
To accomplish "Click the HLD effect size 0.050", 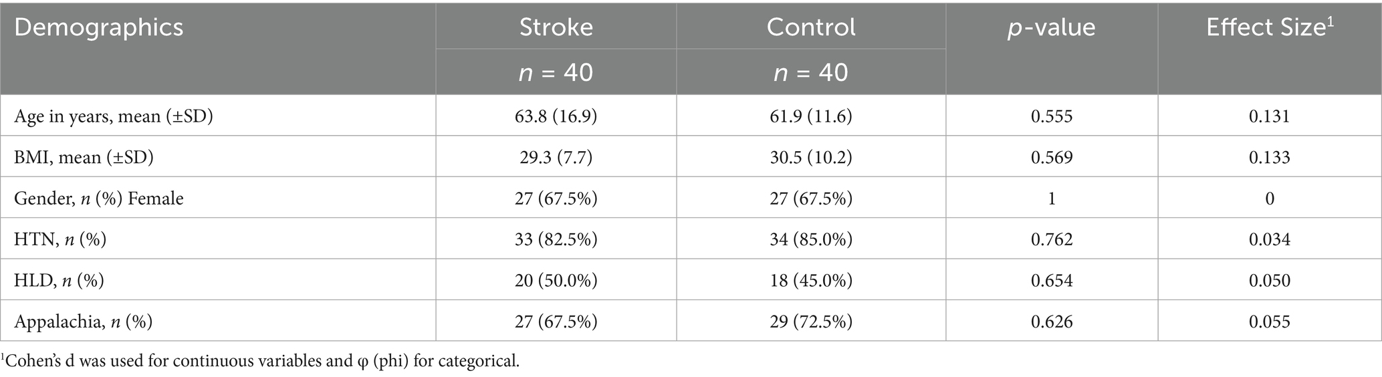I will click(1269, 280).
